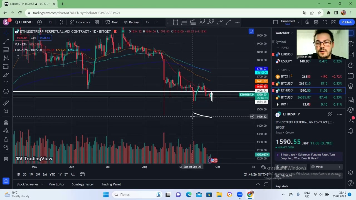The height and width of the screenshot is (200, 356).
Task: Open the ETHUSDT symbol search
Action: click(24, 22)
